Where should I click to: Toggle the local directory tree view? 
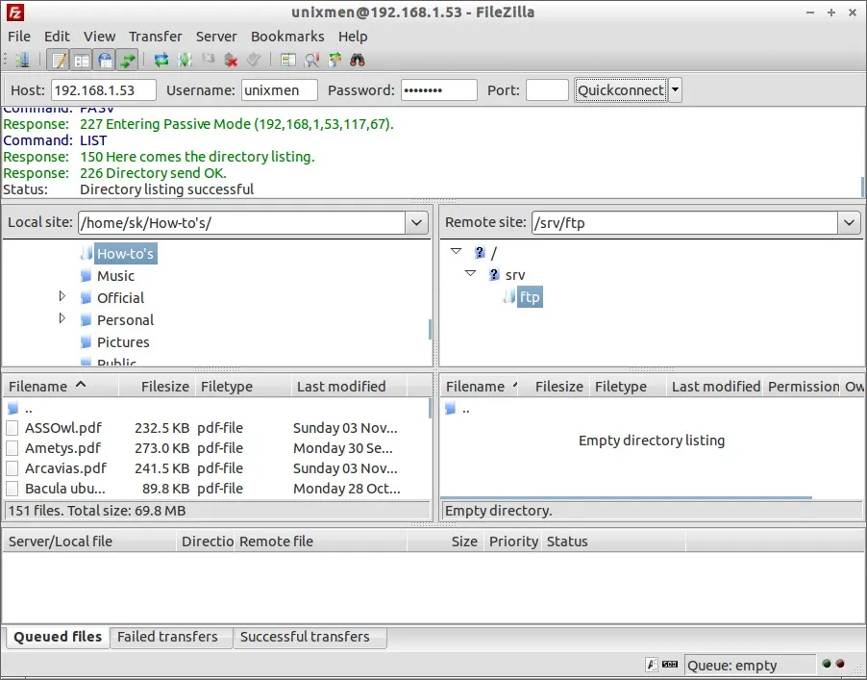point(82,60)
